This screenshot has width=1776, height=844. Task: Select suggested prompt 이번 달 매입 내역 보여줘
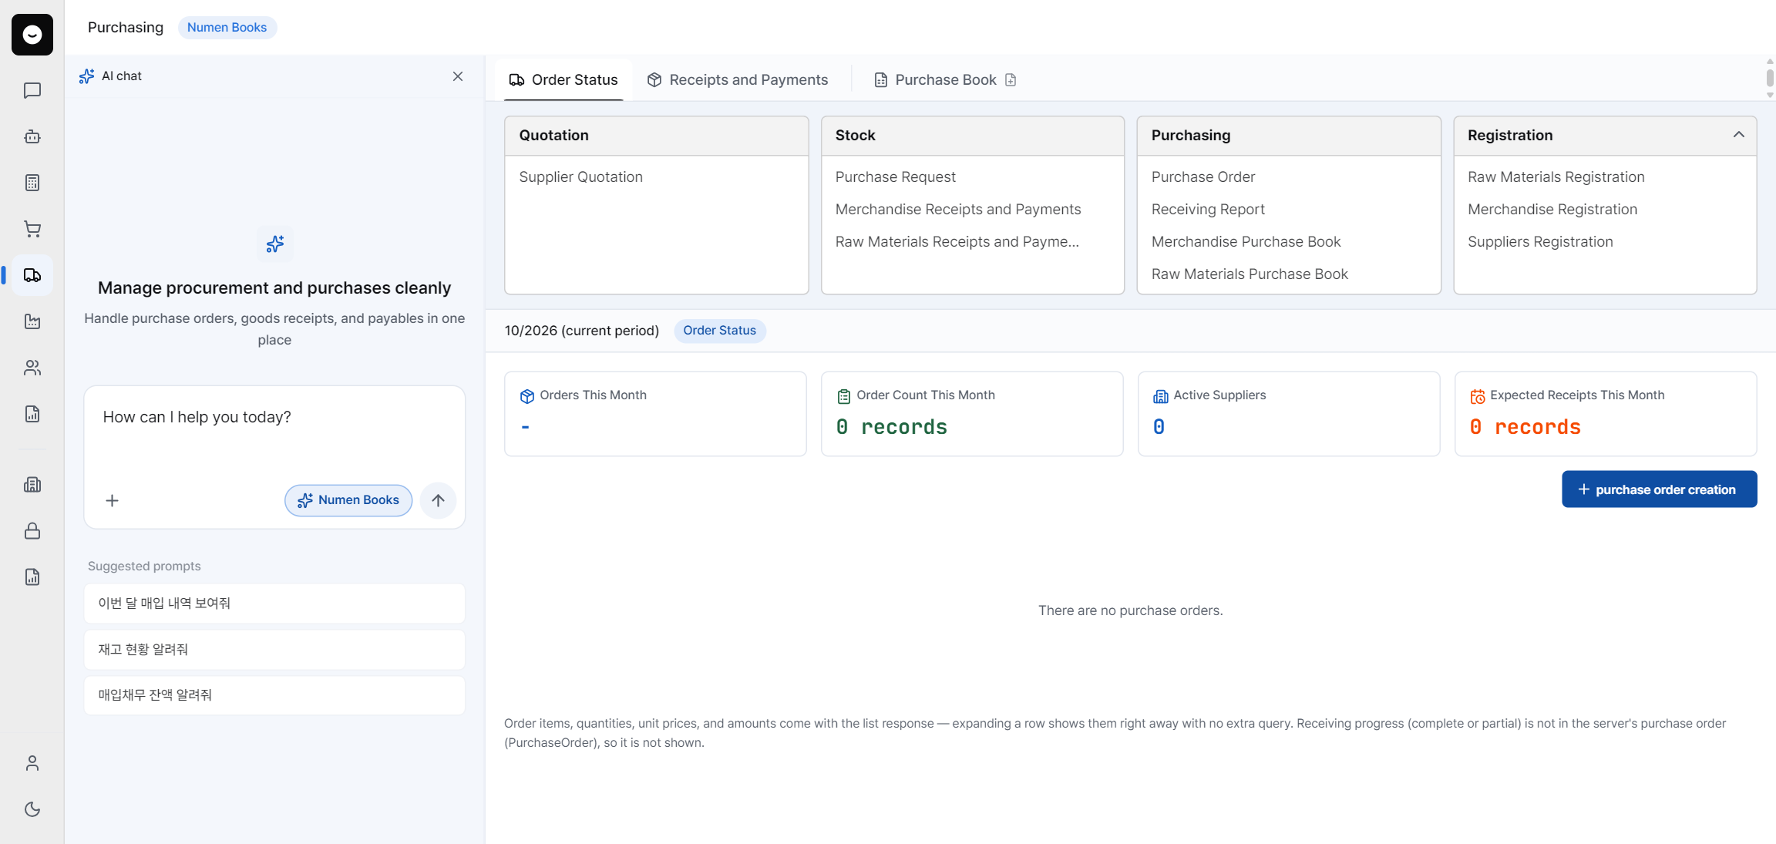point(274,604)
